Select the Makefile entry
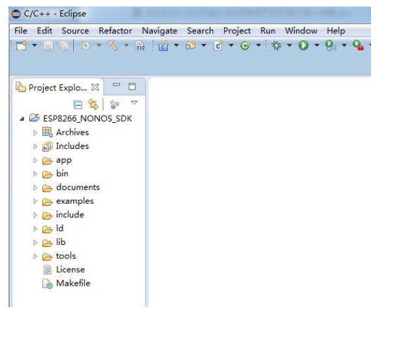This screenshot has width=420, height=341. click(73, 283)
